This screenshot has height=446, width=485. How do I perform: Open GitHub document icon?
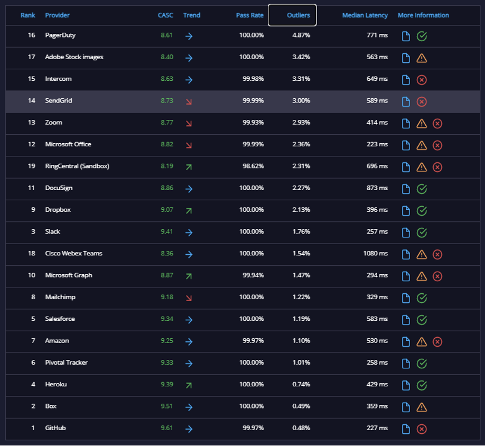coord(406,429)
